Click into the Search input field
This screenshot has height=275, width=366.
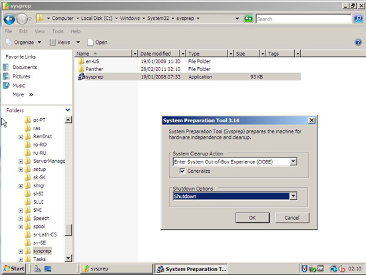[x=303, y=19]
